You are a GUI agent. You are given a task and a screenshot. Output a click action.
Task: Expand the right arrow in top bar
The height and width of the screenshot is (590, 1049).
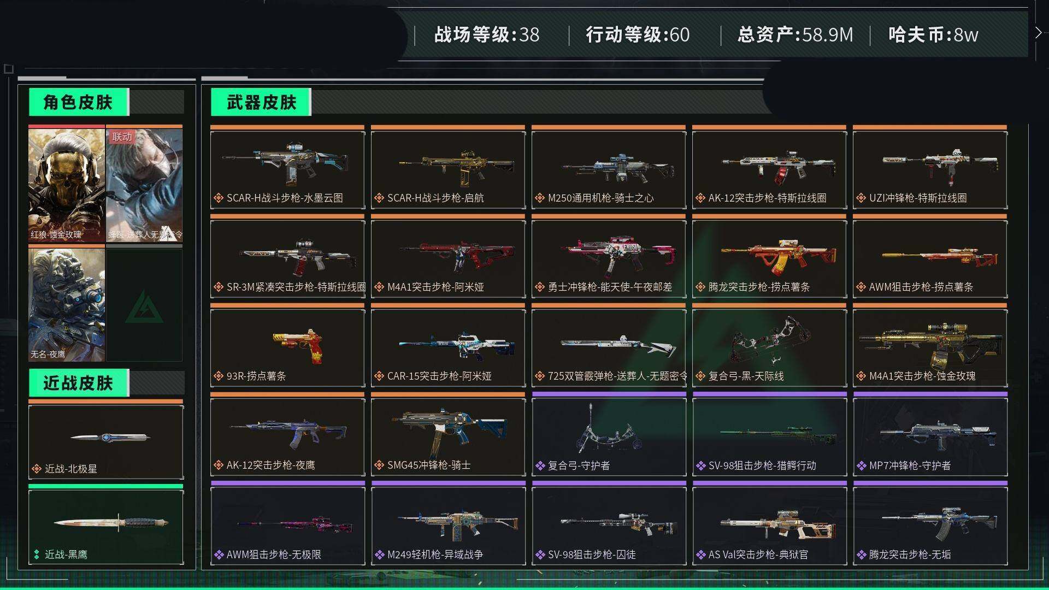[1038, 33]
